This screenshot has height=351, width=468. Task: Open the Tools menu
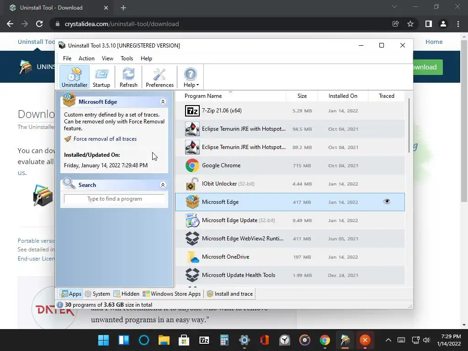tap(127, 58)
